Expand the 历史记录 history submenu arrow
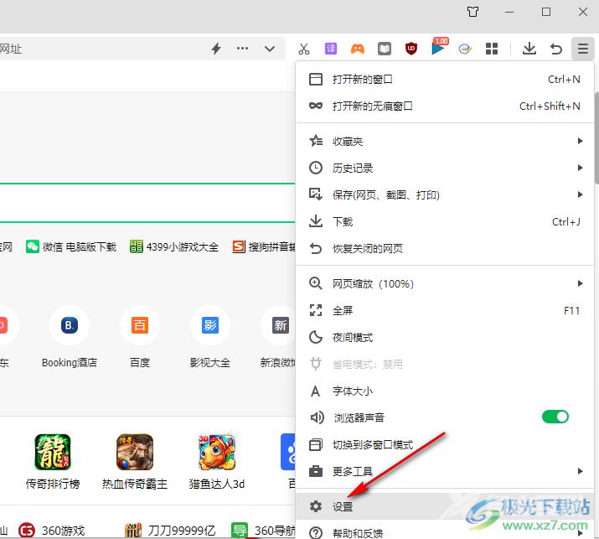This screenshot has height=539, width=599. coord(580,168)
